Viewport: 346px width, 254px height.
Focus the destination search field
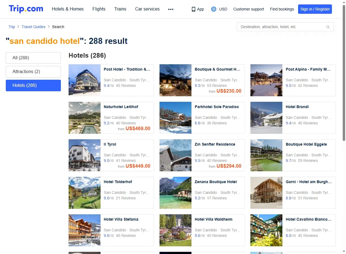[285, 27]
